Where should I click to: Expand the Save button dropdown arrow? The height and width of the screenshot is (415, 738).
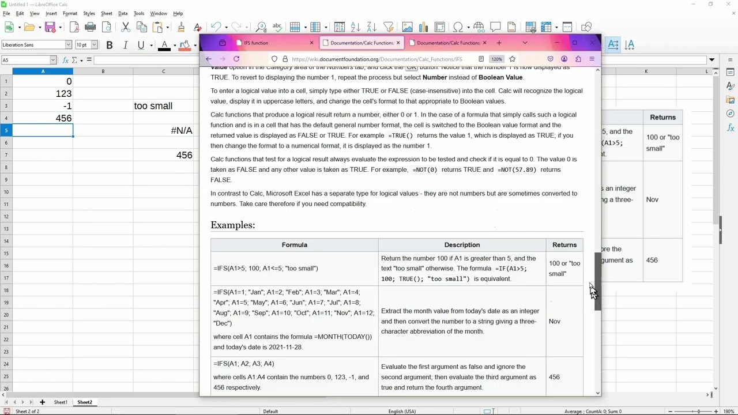60,27
